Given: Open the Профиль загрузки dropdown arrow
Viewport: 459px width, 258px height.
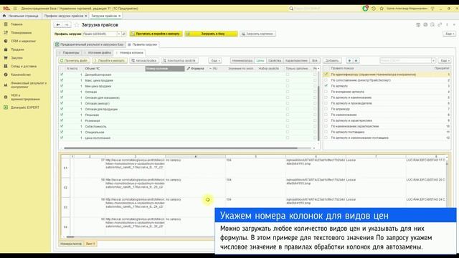Looking at the screenshot, I should coord(119,34).
